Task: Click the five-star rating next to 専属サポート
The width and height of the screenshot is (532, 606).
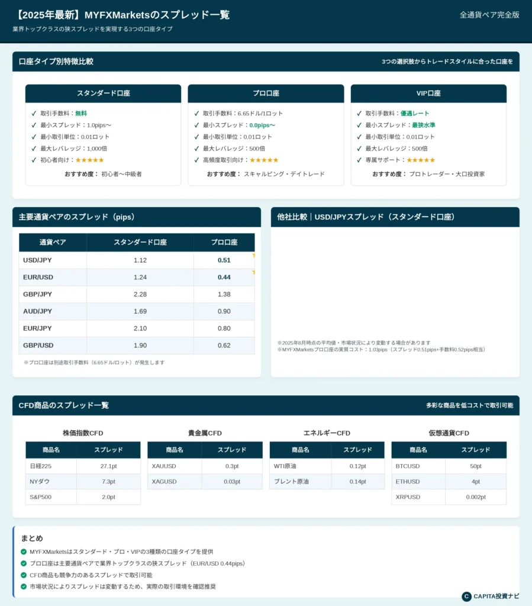Action: [x=421, y=160]
